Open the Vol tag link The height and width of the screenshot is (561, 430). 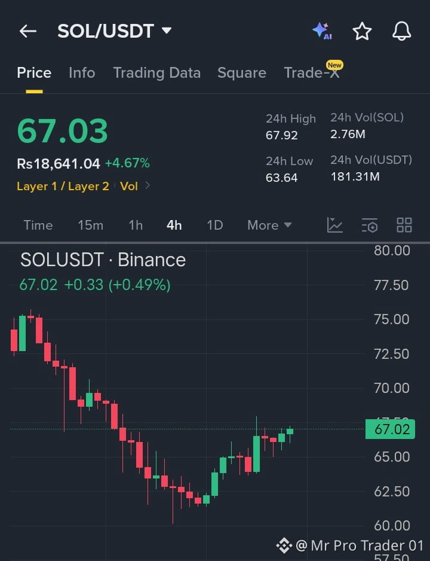click(129, 187)
